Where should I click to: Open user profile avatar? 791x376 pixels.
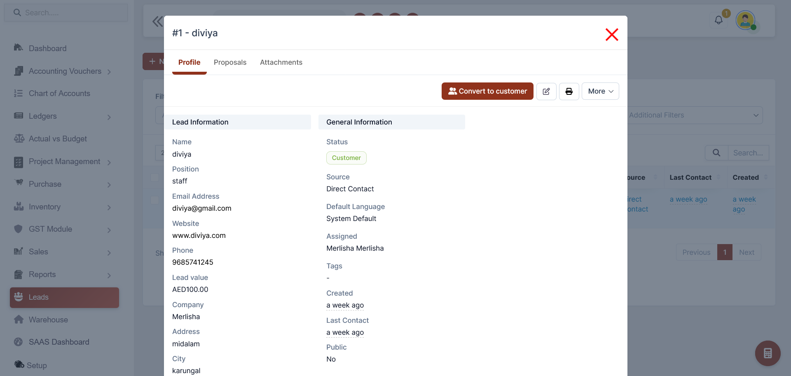tap(745, 20)
